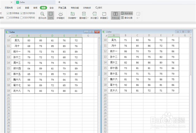
Task: Close the left document tab
Action: point(12,2)
